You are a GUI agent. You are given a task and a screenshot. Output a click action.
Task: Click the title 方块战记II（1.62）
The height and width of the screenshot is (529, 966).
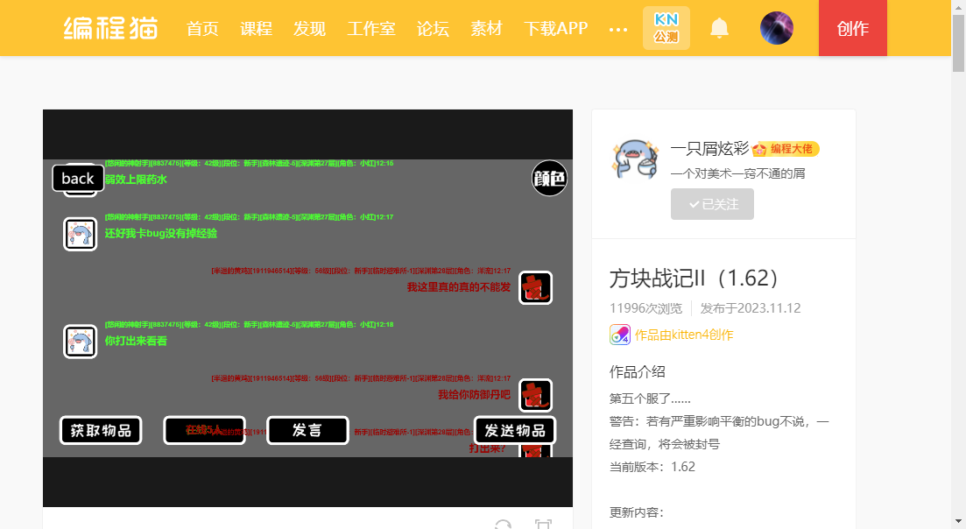[695, 279]
